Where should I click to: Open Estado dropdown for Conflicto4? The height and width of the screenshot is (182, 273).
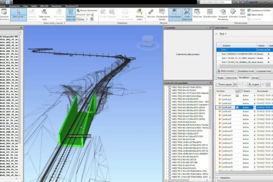pyautogui.click(x=254, y=107)
